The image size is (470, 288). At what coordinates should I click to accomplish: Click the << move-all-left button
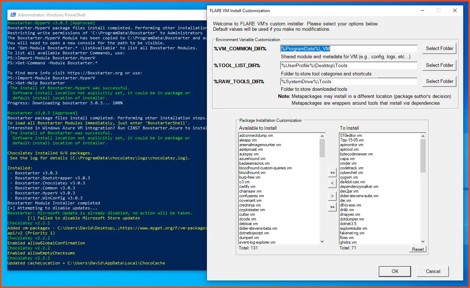(332, 173)
